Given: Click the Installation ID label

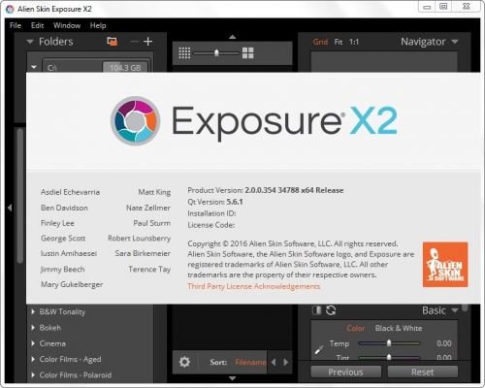Looking at the screenshot, I should coord(211,213).
